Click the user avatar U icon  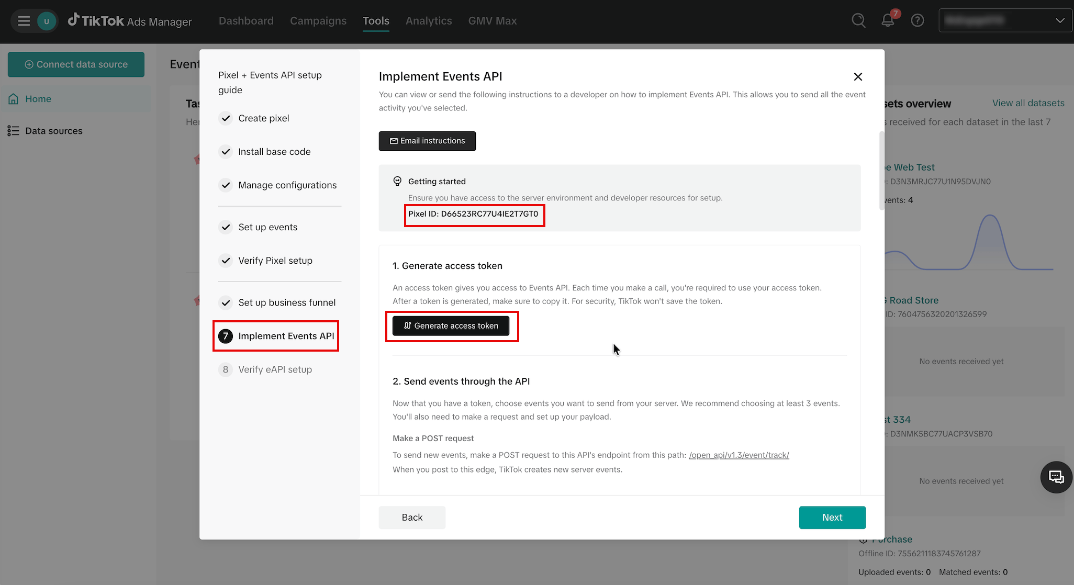point(47,21)
